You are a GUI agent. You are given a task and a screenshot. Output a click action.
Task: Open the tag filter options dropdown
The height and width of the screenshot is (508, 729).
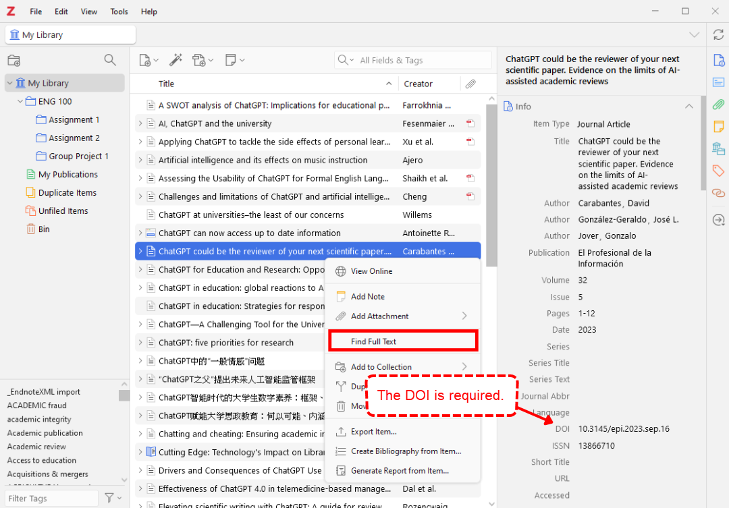point(111,498)
